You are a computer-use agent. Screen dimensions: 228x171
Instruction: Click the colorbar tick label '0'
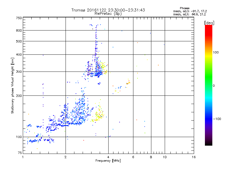click(214, 86)
